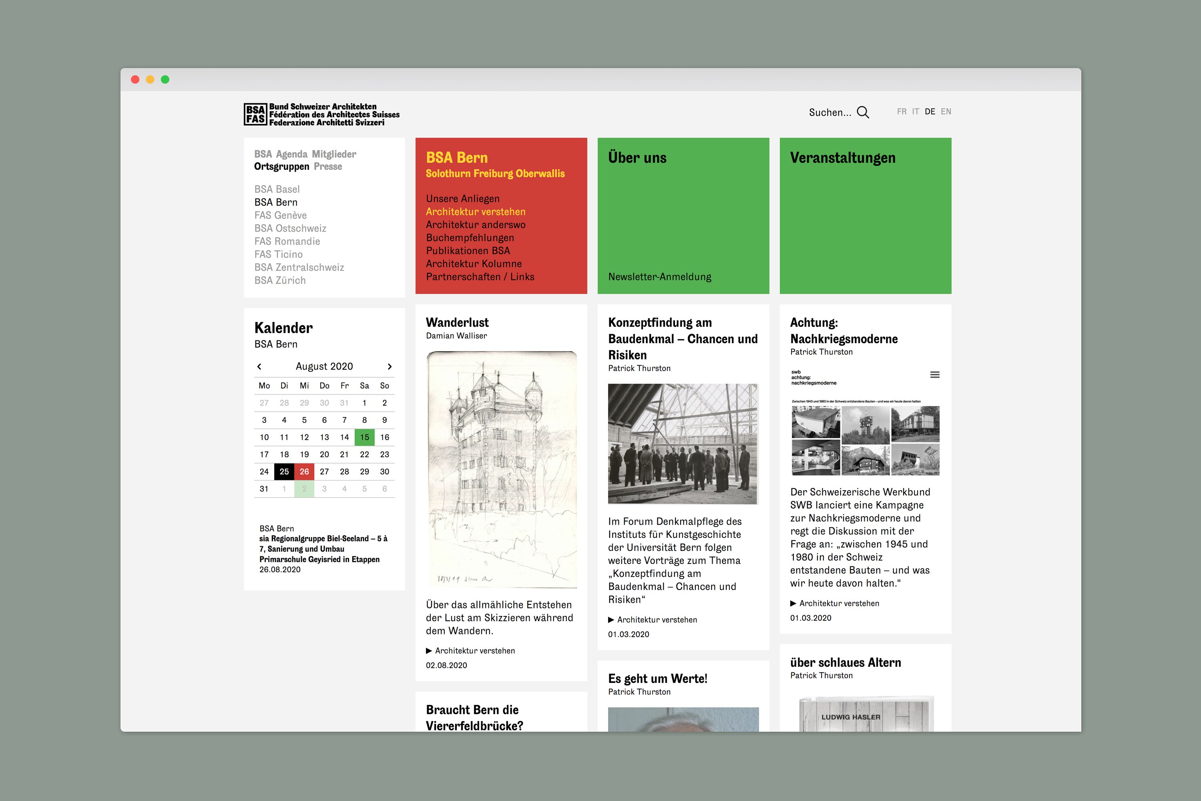Click the black-and-white group photo thumbnail
This screenshot has height=801, width=1201.
tap(683, 444)
